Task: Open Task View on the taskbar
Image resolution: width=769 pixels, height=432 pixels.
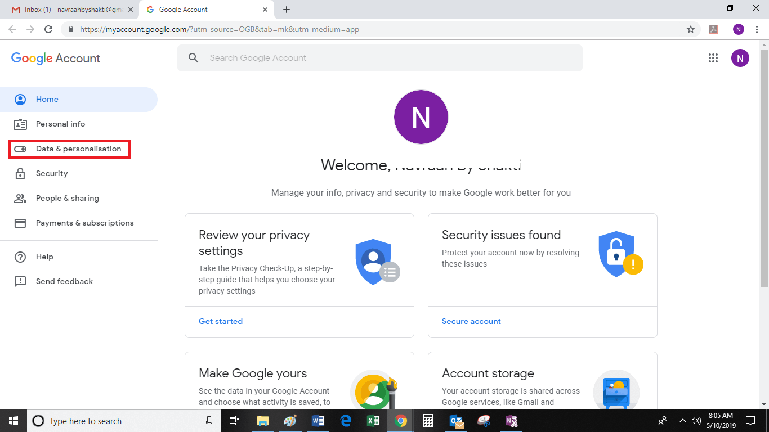Action: tap(235, 421)
